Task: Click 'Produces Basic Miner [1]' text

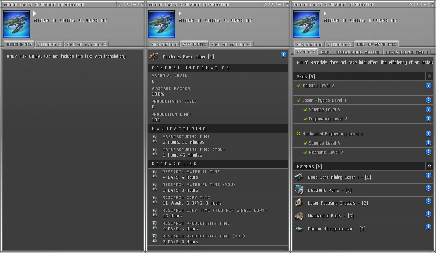Action: click(188, 56)
